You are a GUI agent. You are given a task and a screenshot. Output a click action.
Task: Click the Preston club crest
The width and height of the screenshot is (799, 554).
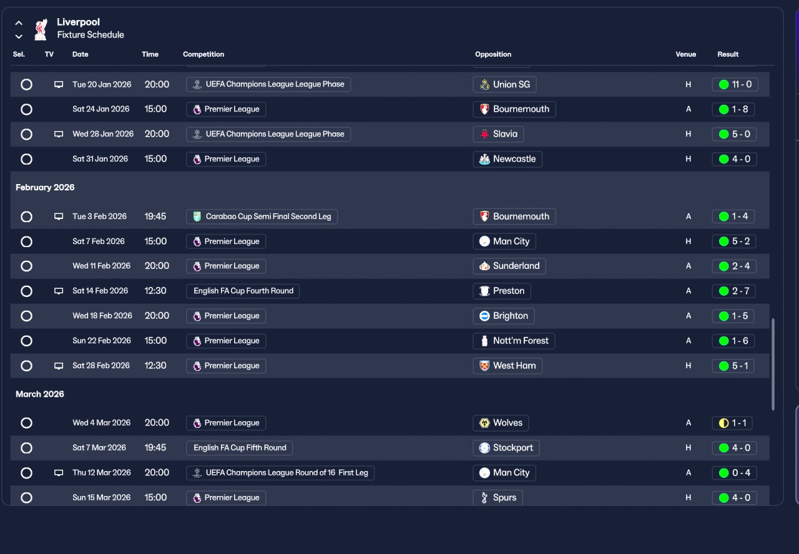click(x=484, y=291)
